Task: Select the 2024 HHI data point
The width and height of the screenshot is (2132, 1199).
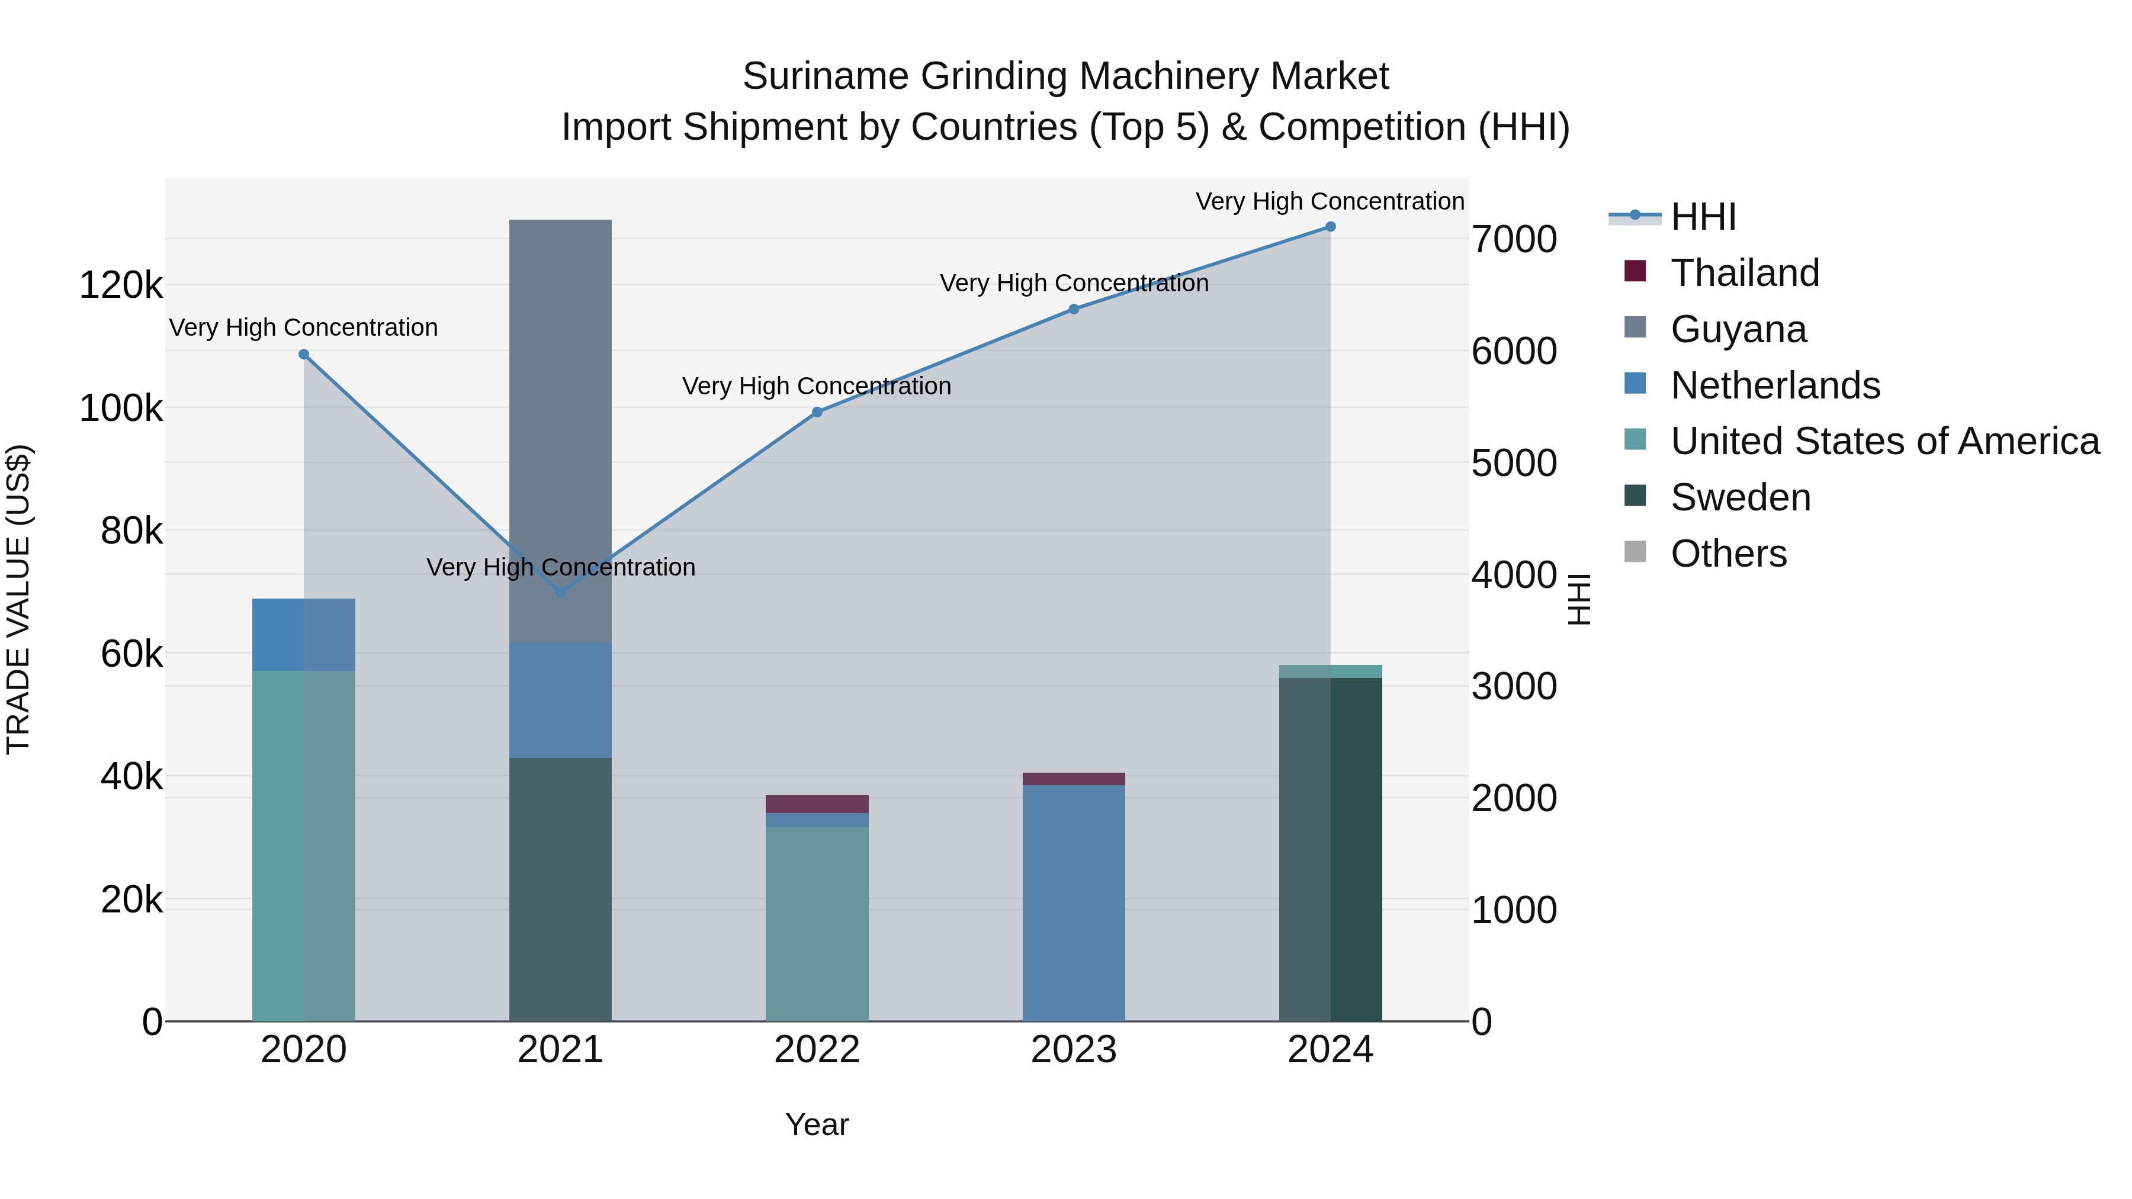Action: point(1330,227)
